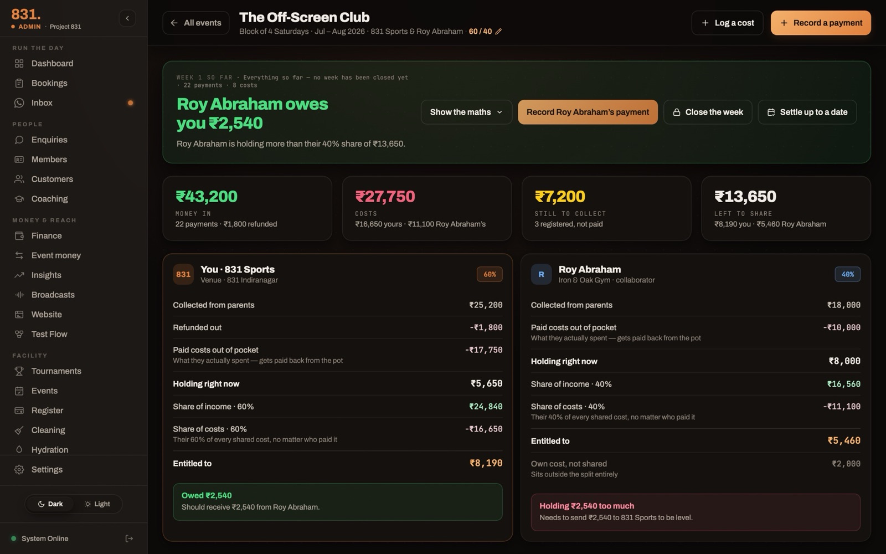This screenshot has height=554, width=886.
Task: Click the pencil icon next to 60/40
Action: click(x=498, y=32)
